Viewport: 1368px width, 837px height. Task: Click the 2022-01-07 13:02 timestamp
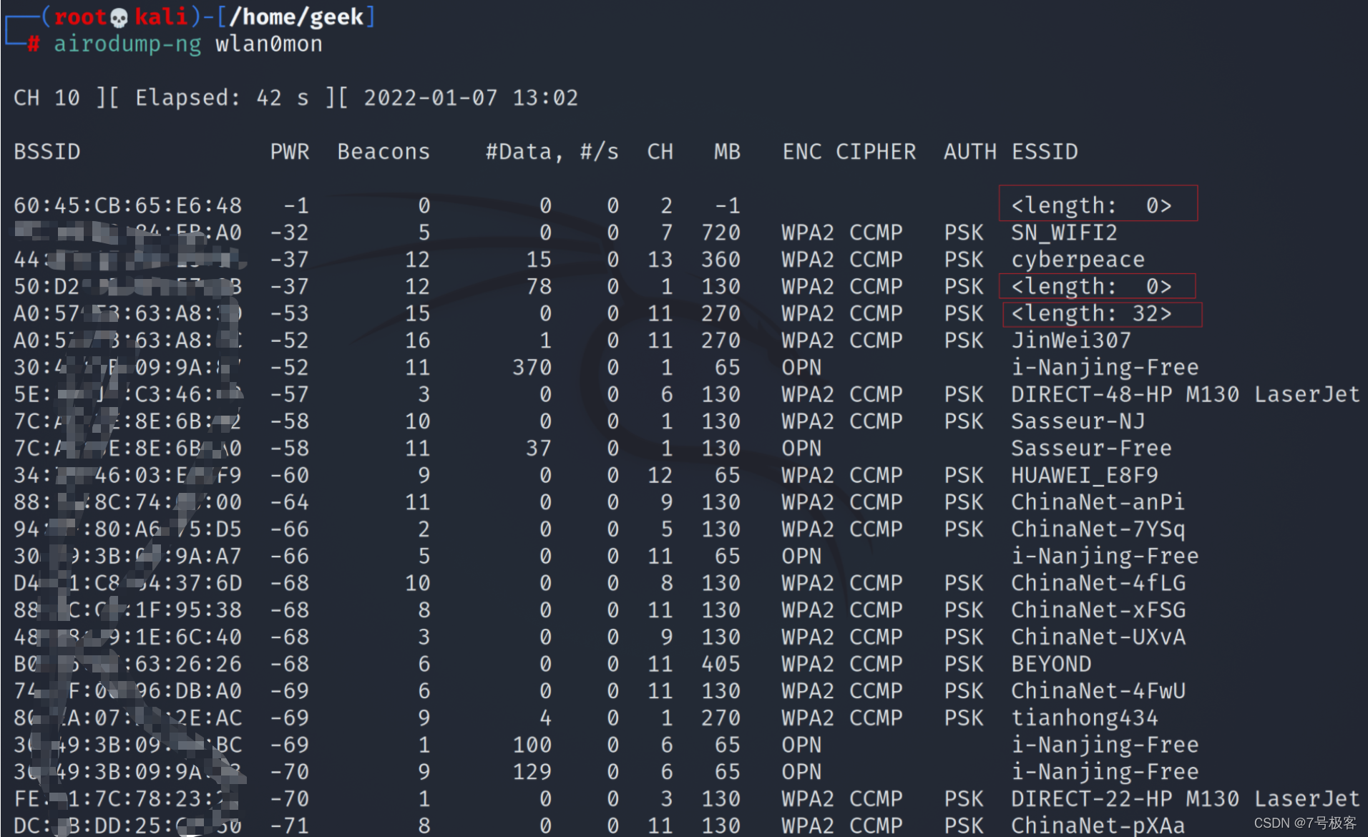[471, 98]
